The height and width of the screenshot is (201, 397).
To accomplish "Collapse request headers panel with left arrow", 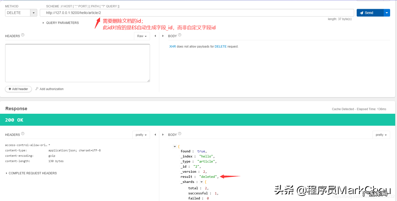I will [x=155, y=36].
